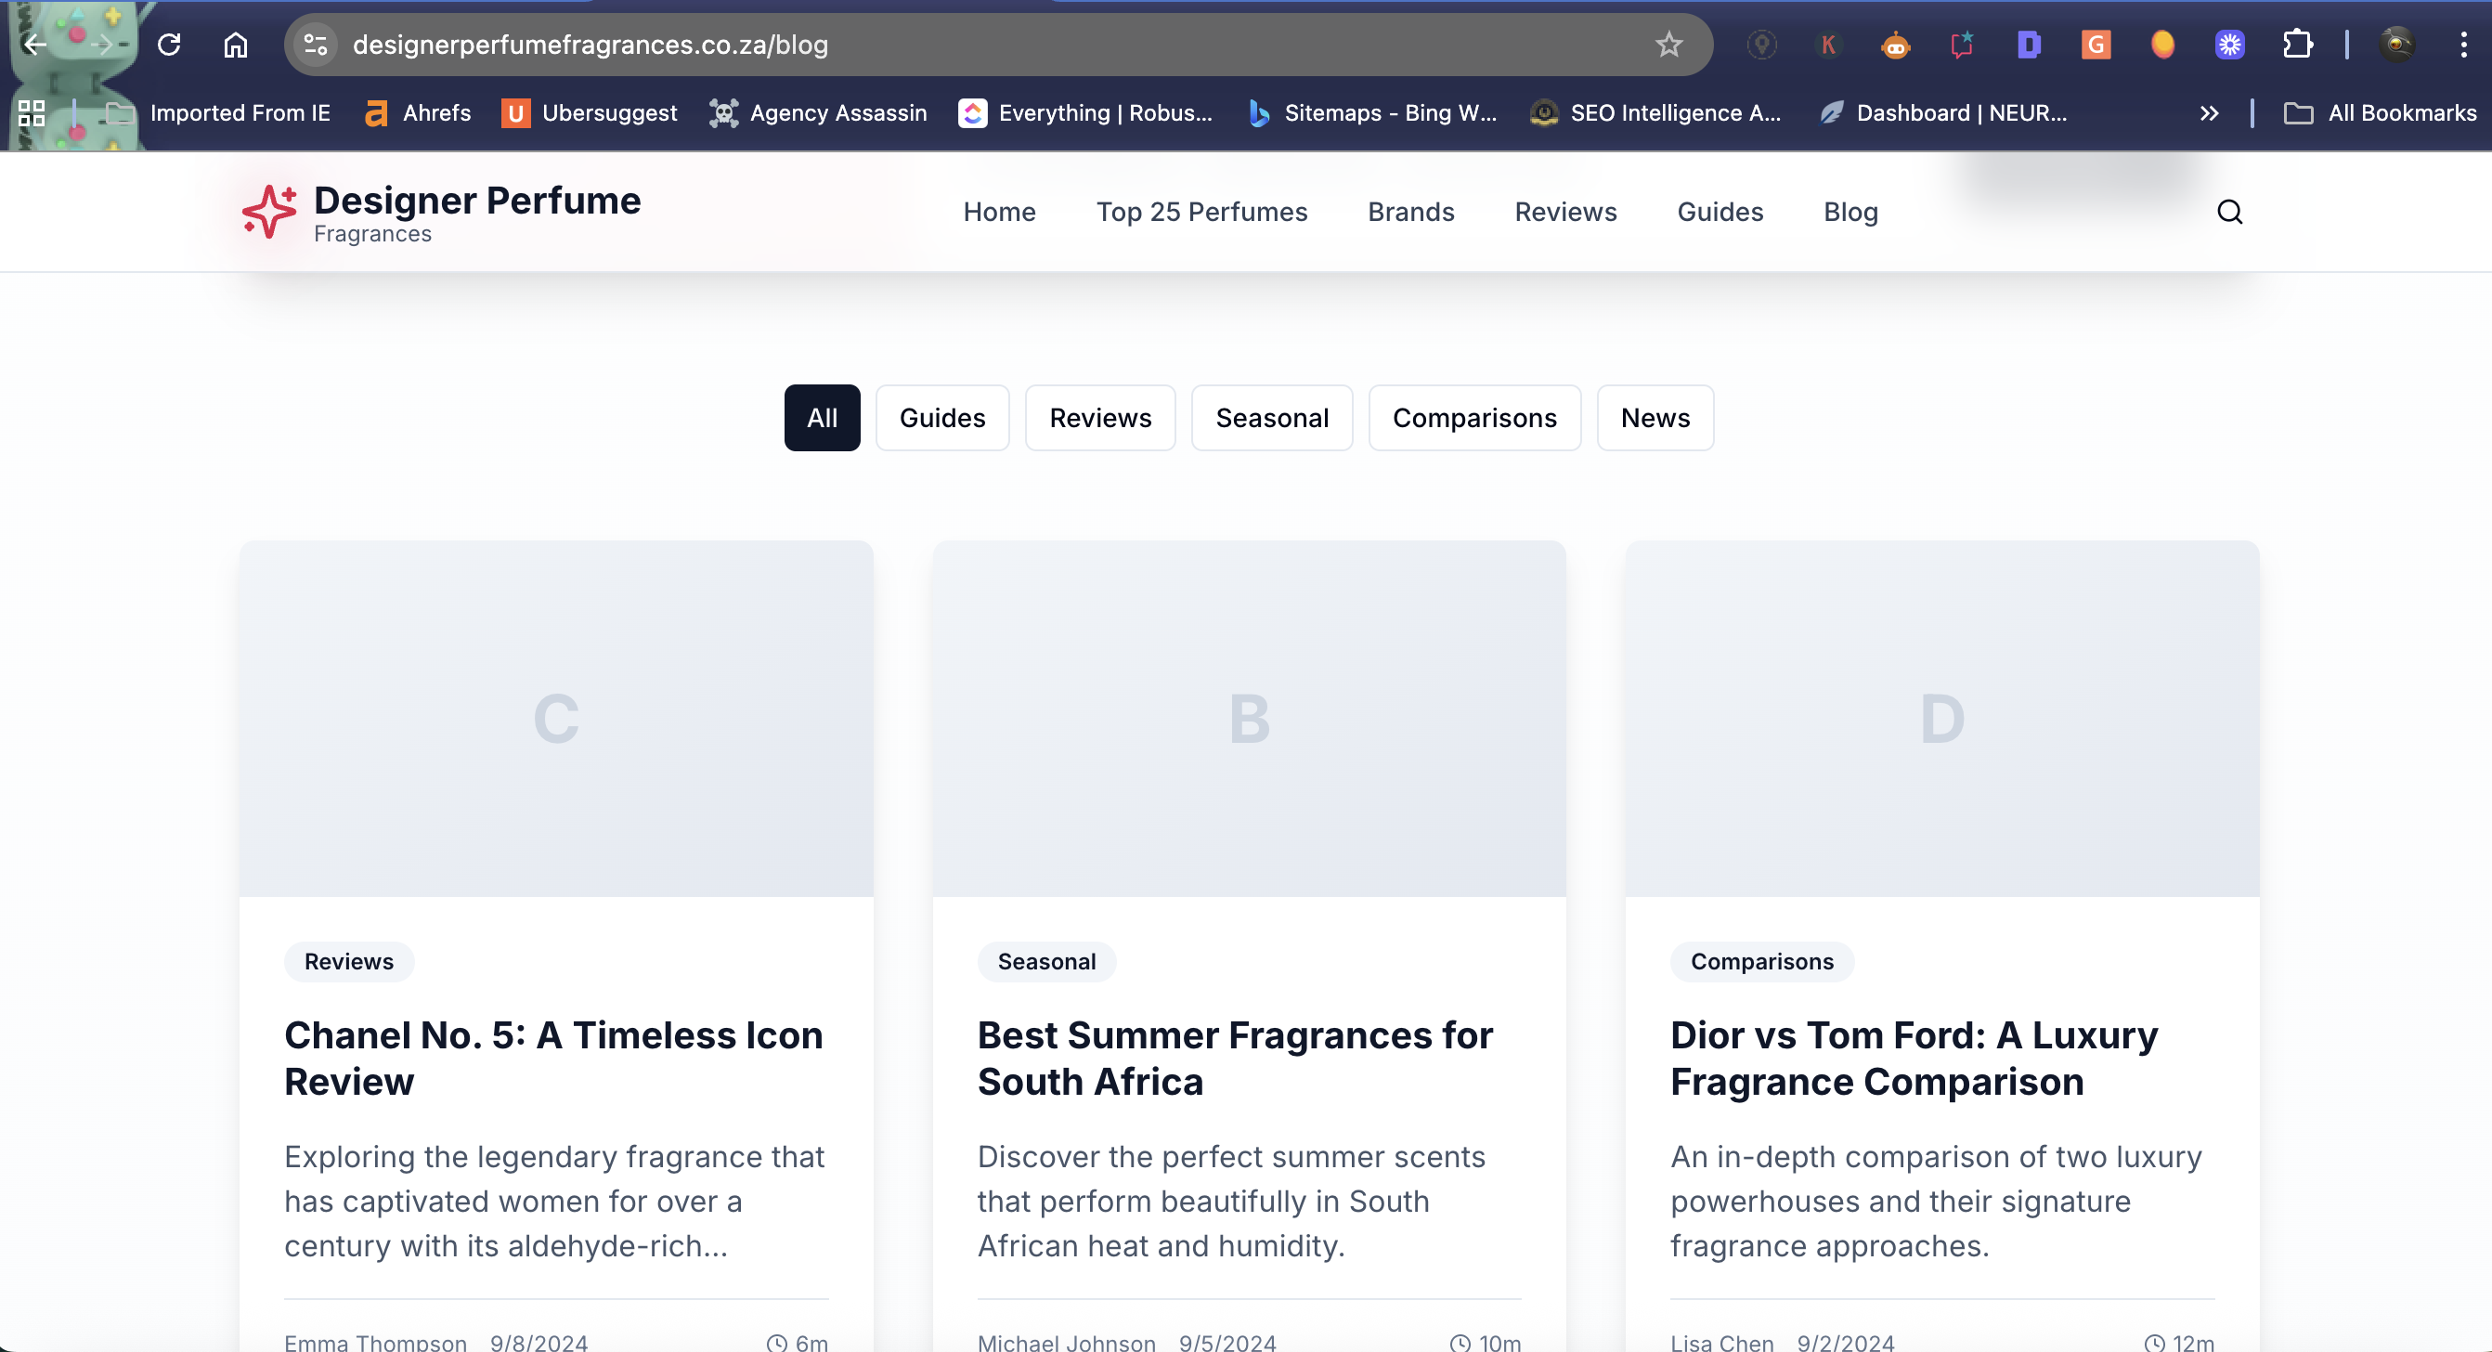Open Brands in site navigation
The height and width of the screenshot is (1352, 2492).
pyautogui.click(x=1410, y=212)
